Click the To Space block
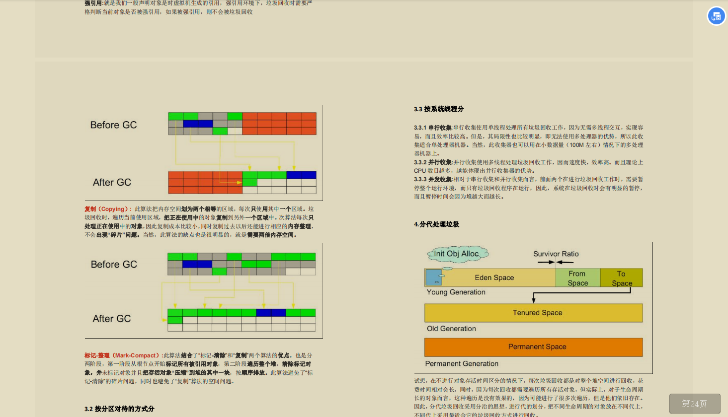 [622, 278]
